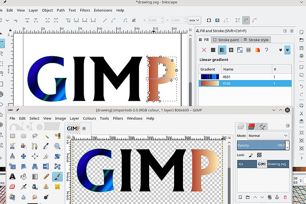
Task: Choose No paint fill in Inkscape
Action: pyautogui.click(x=204, y=50)
